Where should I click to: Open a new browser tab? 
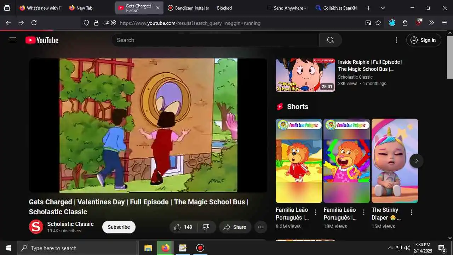(x=368, y=8)
